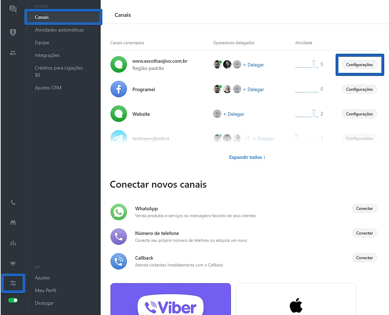The image size is (389, 315).
Task: Open the binoculars icon in left rail
Action: (x=13, y=223)
